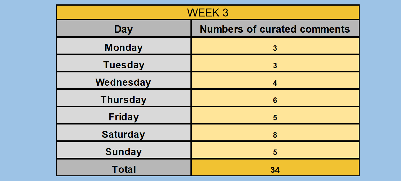Image resolution: width=401 pixels, height=181 pixels.
Task: Select the Saturday cell
Action: pyautogui.click(x=124, y=133)
